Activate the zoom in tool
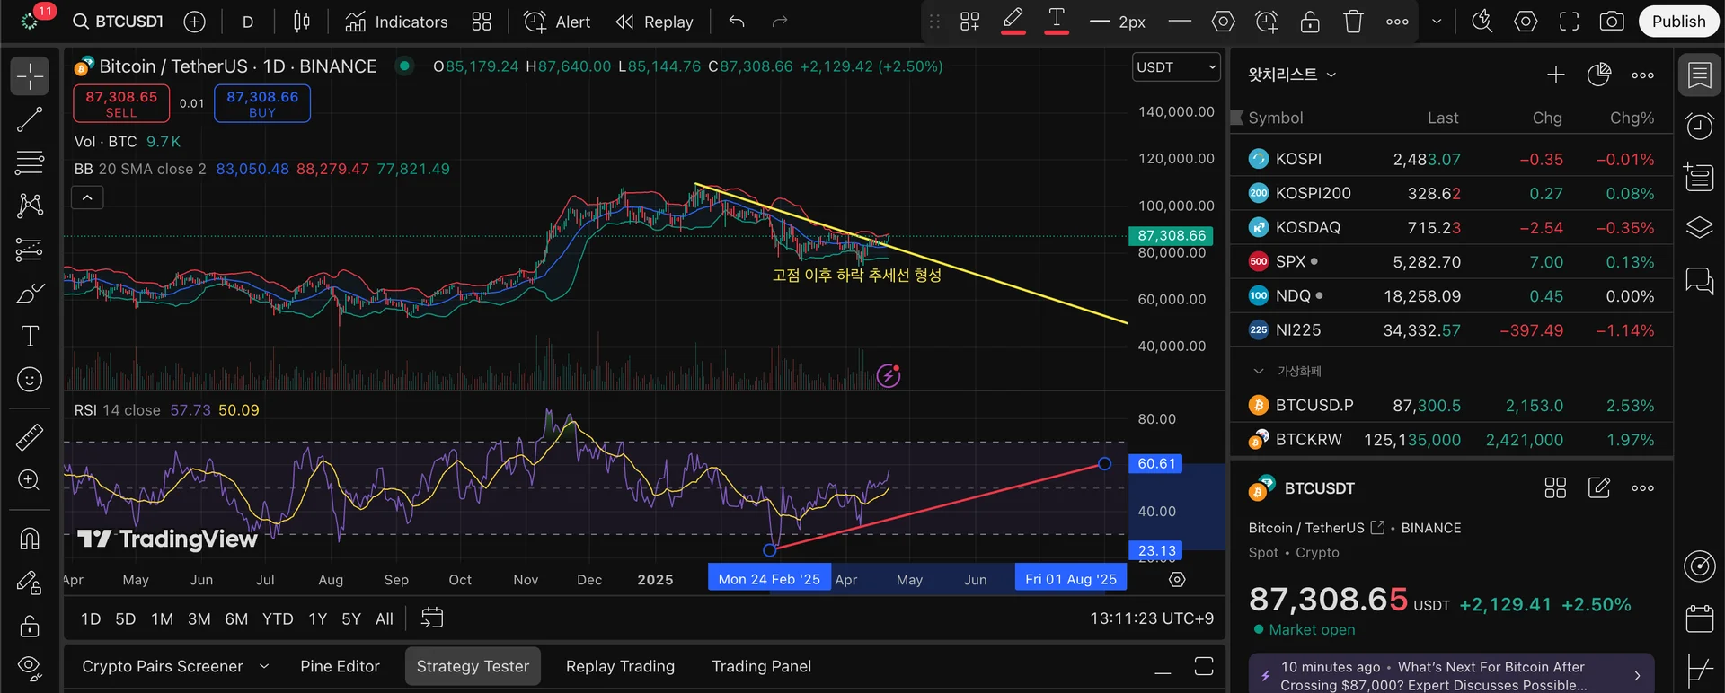This screenshot has width=1725, height=693. [x=30, y=480]
